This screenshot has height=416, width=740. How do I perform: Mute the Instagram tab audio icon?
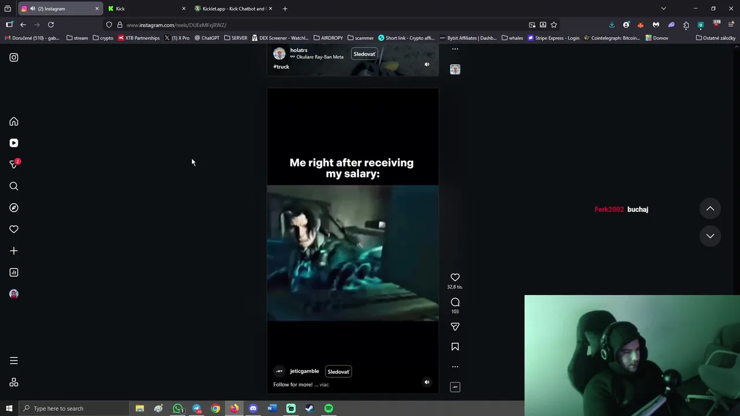coord(32,9)
